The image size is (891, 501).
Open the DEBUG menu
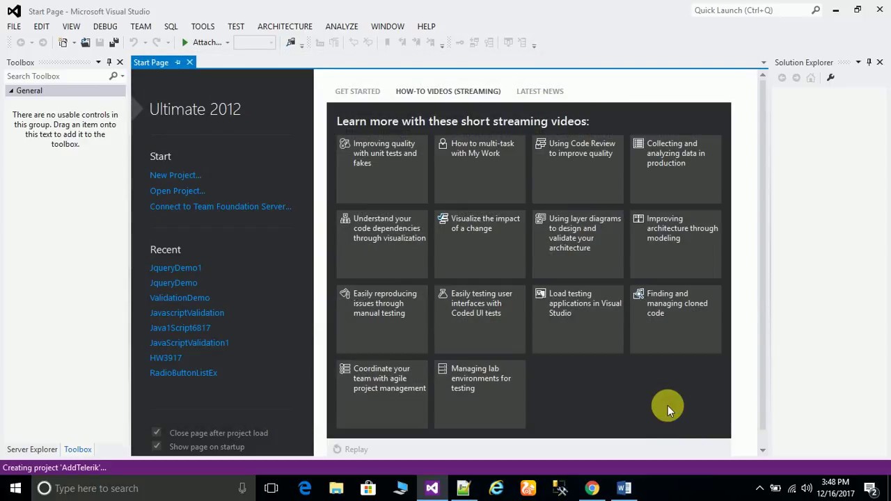click(105, 26)
